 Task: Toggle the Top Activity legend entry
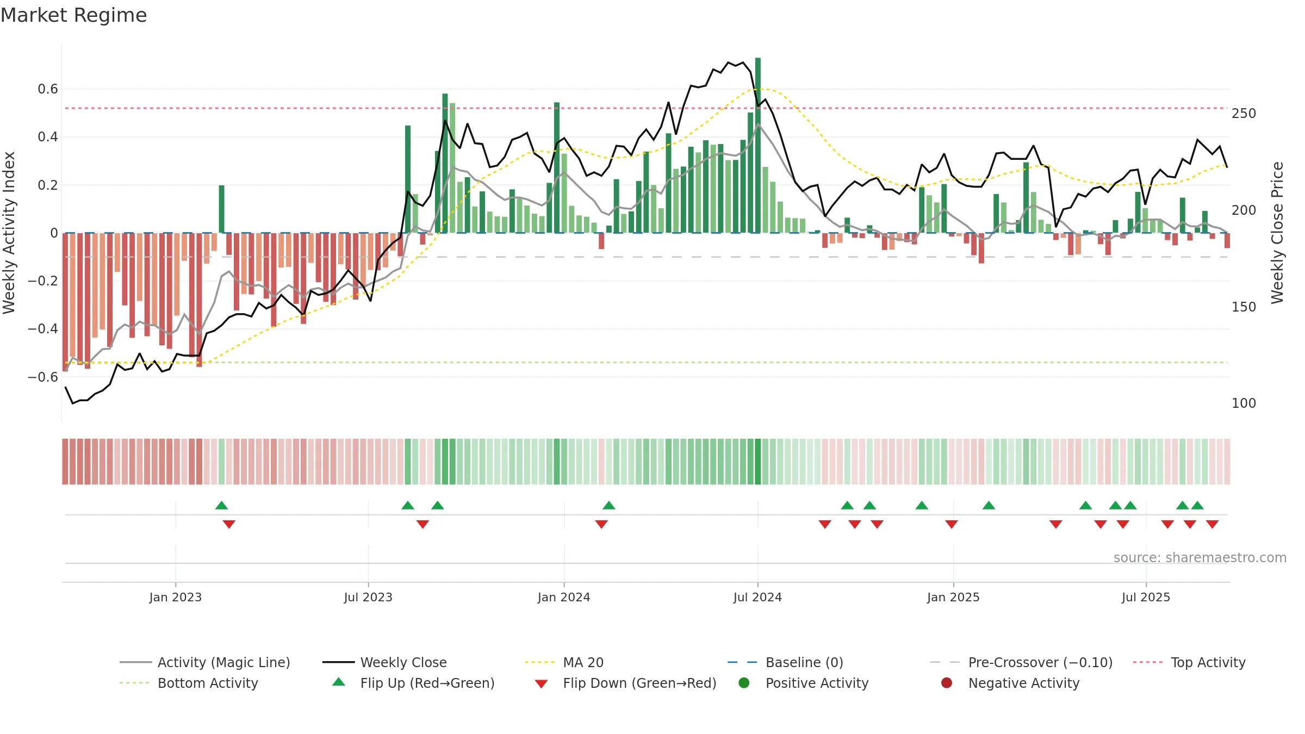click(1189, 662)
